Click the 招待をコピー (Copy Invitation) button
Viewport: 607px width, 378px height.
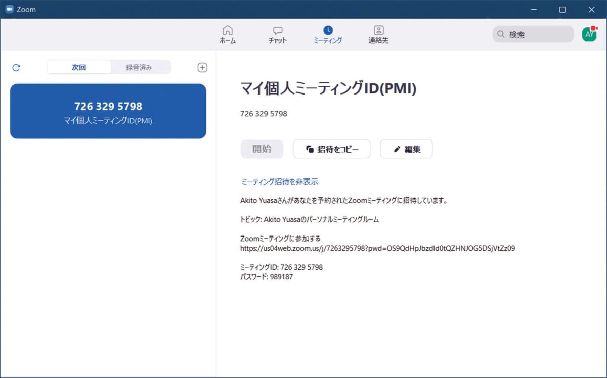pyautogui.click(x=332, y=149)
